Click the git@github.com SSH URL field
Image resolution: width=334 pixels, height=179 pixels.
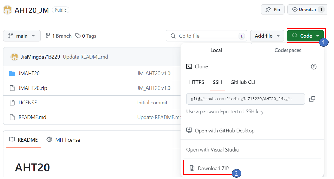[246, 99]
